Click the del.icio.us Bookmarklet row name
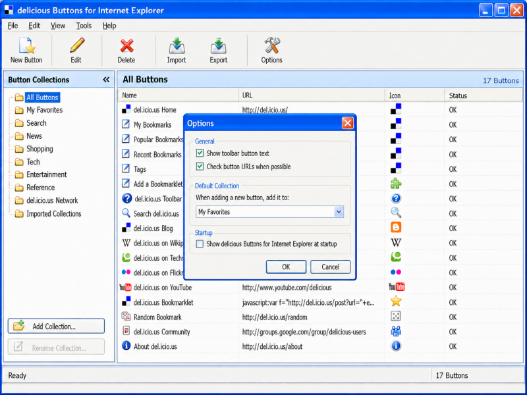 pos(163,302)
